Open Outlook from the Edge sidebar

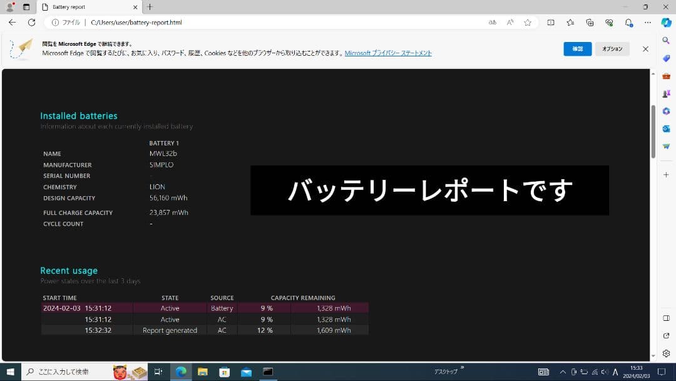click(x=666, y=128)
